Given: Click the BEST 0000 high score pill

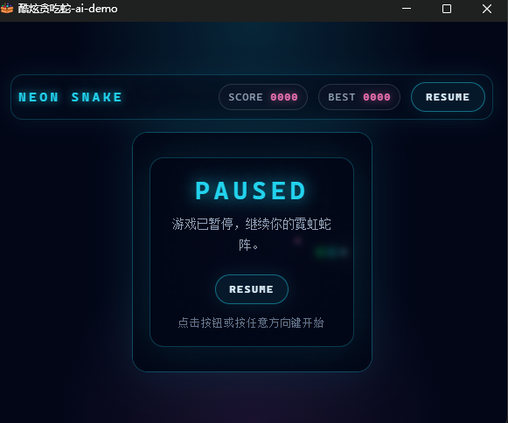Looking at the screenshot, I should coord(359,97).
